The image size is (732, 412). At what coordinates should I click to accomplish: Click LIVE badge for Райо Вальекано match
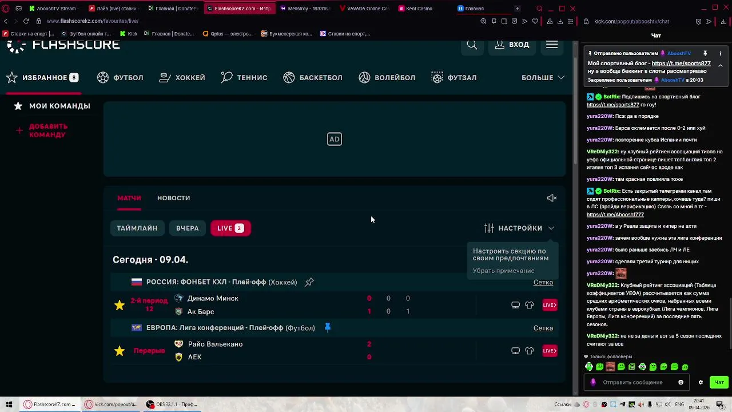[x=550, y=351]
